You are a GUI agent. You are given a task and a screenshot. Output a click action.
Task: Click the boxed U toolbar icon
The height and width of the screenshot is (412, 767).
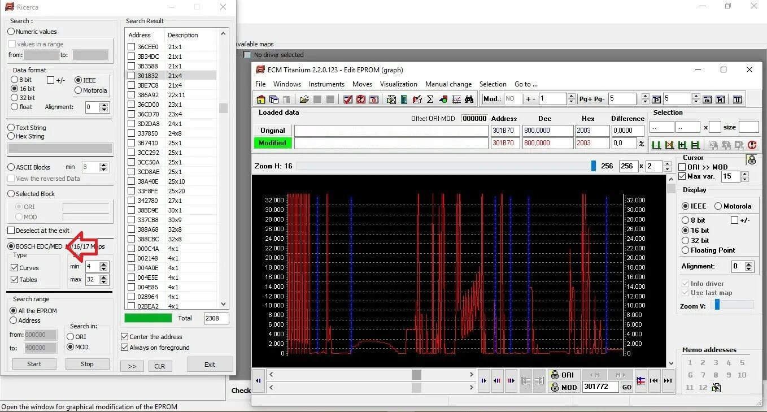(738, 99)
